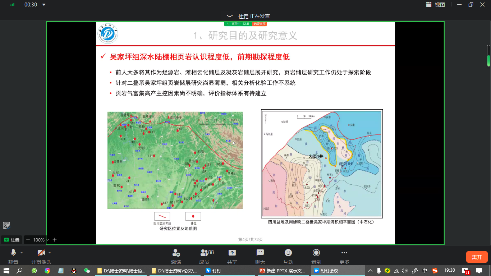The height and width of the screenshot is (276, 491).
Task: Open the 互动 reactions icon
Action: [x=288, y=253]
